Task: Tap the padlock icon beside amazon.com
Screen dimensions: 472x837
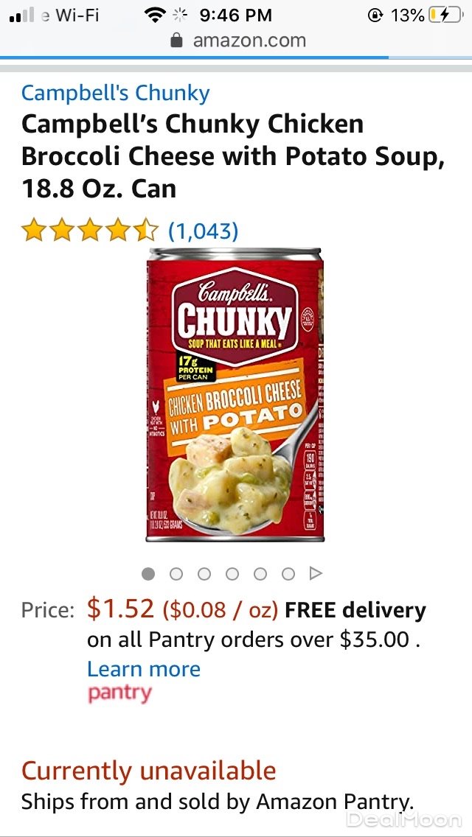Action: (176, 41)
